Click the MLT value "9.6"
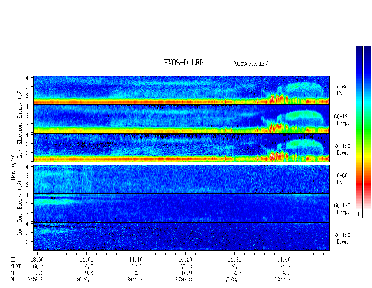Viewport: 372px width, 288px height. [x=89, y=273]
